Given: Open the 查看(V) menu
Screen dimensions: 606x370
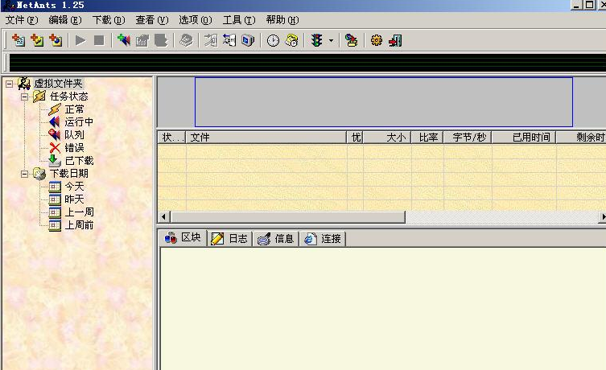Looking at the screenshot, I should 152,20.
